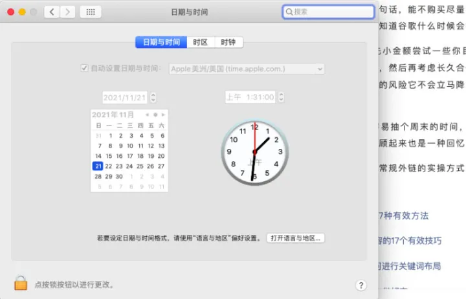Click the magnifier icon in search field

(289, 12)
